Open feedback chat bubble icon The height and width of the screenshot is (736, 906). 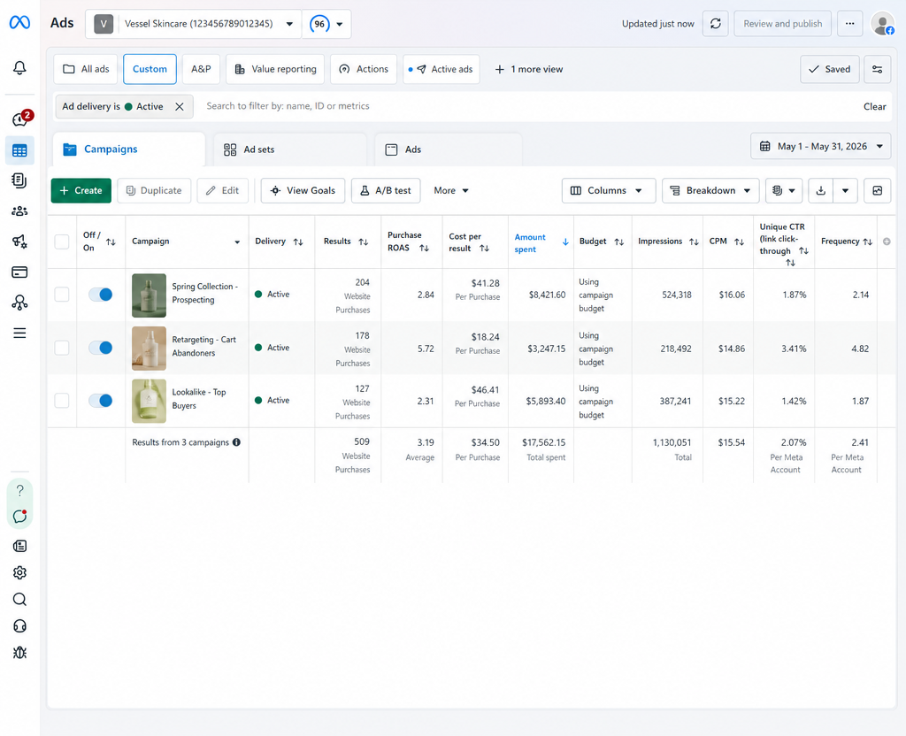coord(19,517)
